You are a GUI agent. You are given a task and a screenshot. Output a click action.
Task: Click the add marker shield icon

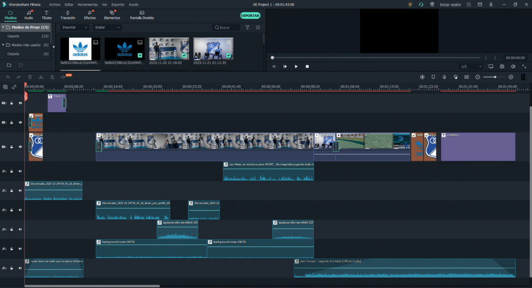pyautogui.click(x=433, y=77)
